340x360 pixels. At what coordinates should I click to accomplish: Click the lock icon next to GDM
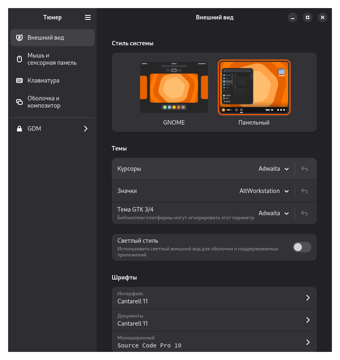tap(19, 129)
